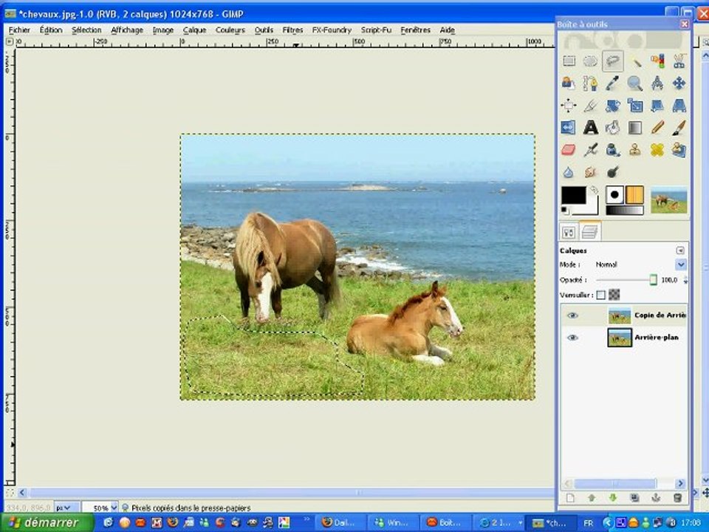Viewport: 709px width, 532px height.
Task: Select the Foreground Select tool
Action: point(569,83)
